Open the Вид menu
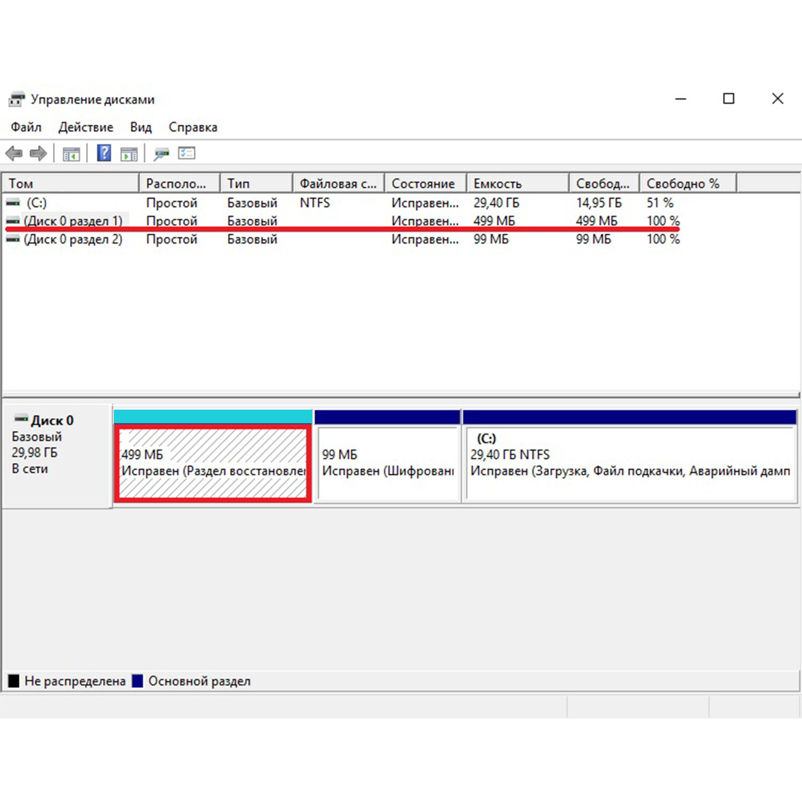The height and width of the screenshot is (802, 802). (x=141, y=127)
